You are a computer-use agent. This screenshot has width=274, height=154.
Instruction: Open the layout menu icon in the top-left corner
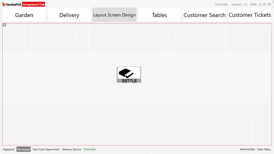(4, 25)
